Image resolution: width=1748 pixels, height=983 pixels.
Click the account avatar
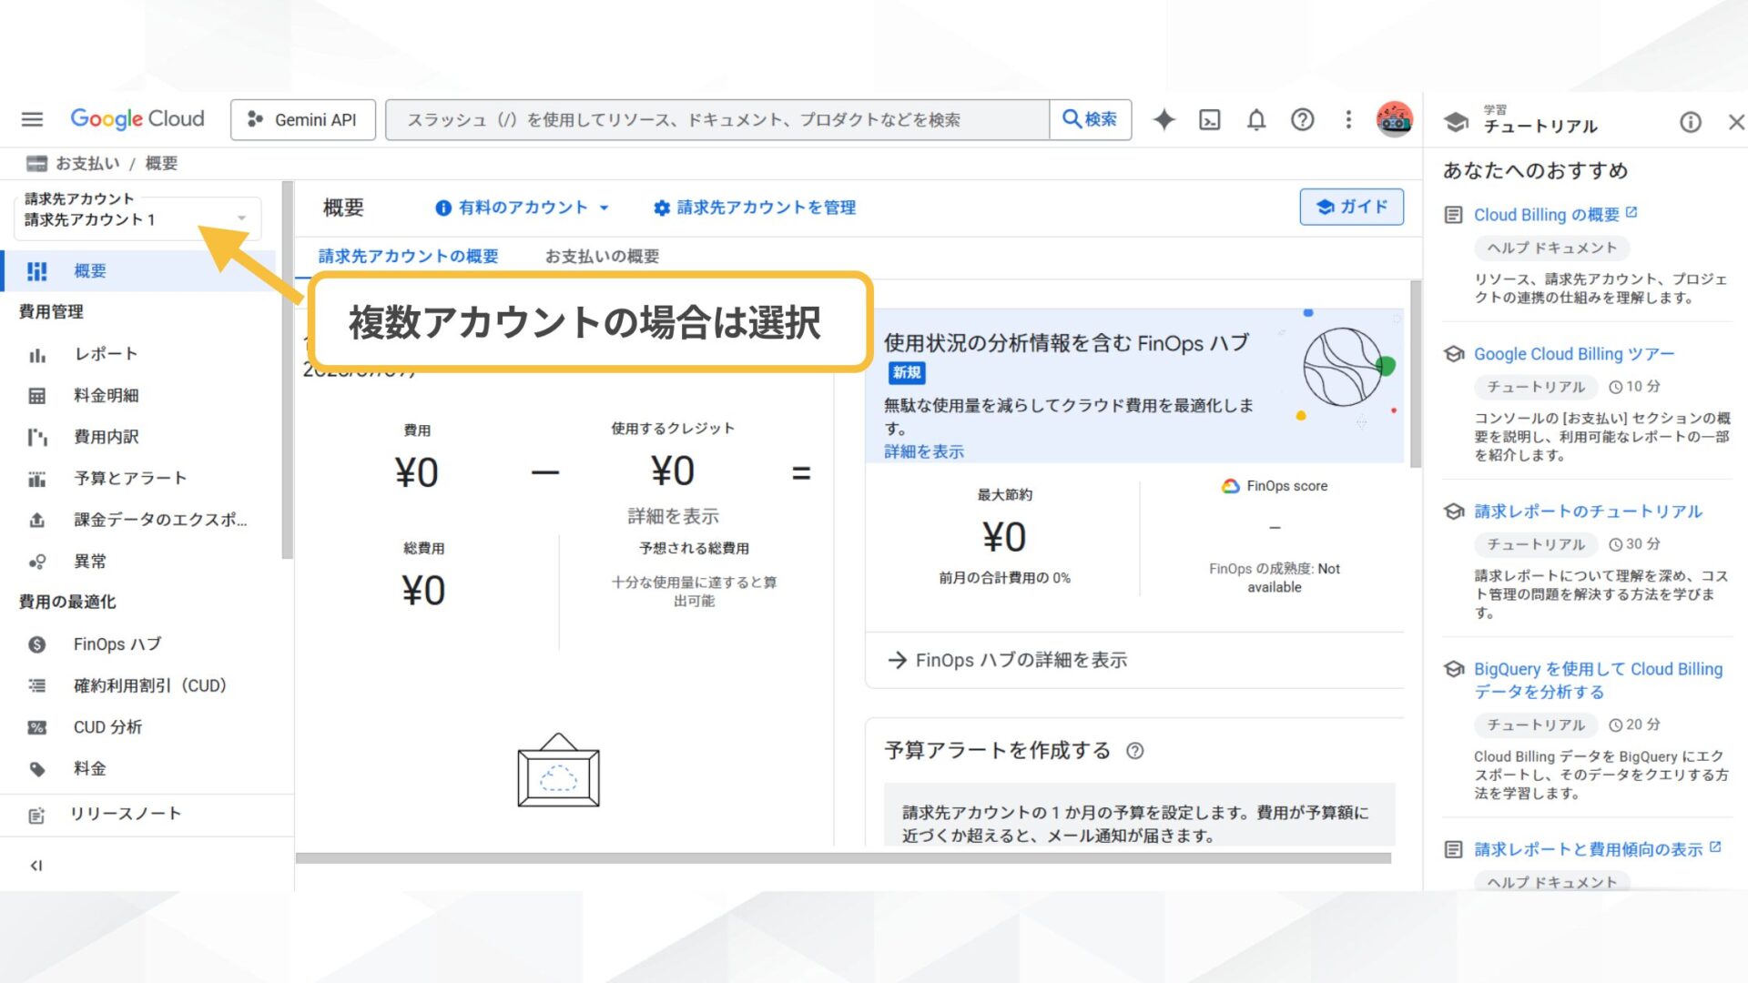pyautogui.click(x=1392, y=119)
